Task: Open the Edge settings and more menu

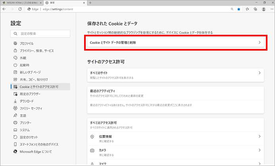Action: (271, 9)
